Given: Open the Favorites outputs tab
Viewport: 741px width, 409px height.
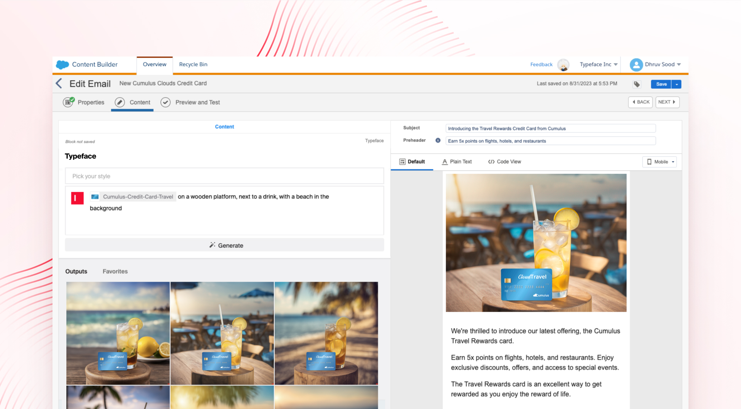Looking at the screenshot, I should (115, 271).
